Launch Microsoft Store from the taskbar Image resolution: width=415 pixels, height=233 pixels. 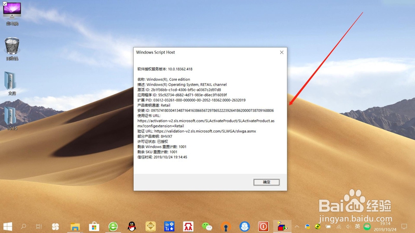pos(94,227)
